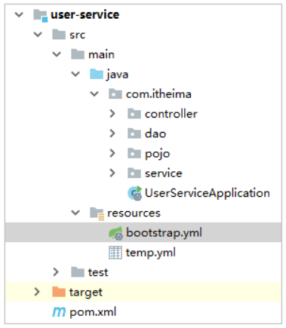The image size is (286, 328).
Task: Select the main label
Action: 101,54
